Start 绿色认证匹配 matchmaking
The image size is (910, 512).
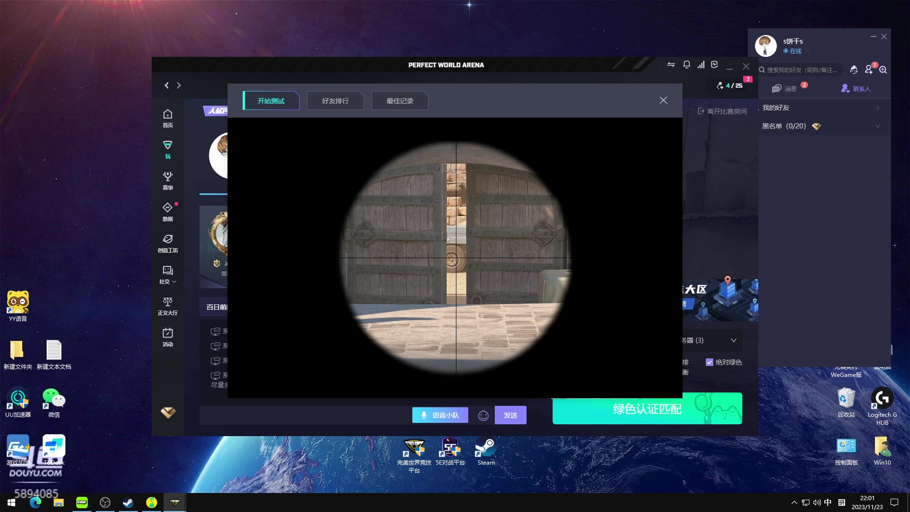pos(647,408)
